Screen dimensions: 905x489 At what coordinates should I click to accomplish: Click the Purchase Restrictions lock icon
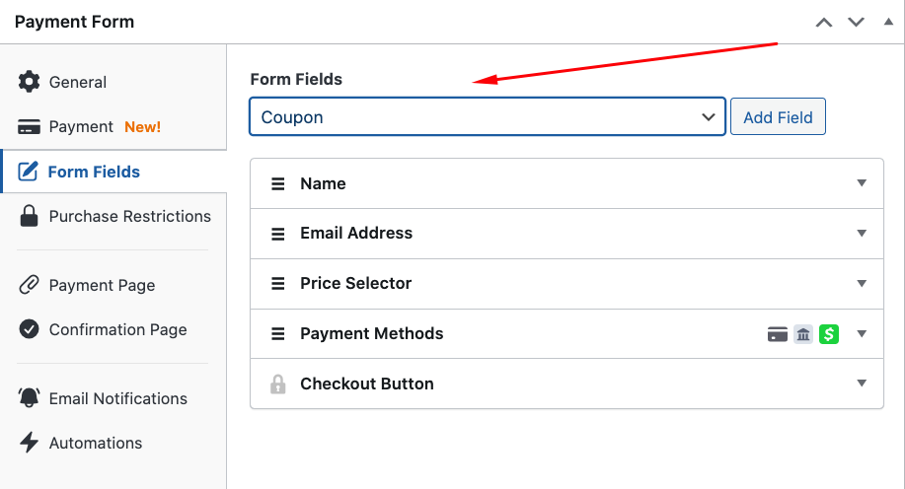(x=30, y=216)
